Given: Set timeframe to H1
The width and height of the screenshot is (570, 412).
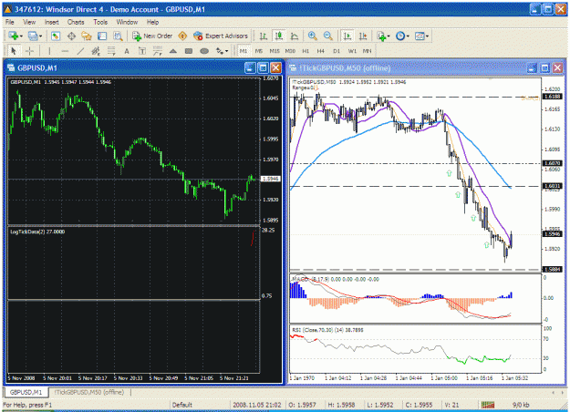Looking at the screenshot, I should click(x=306, y=51).
